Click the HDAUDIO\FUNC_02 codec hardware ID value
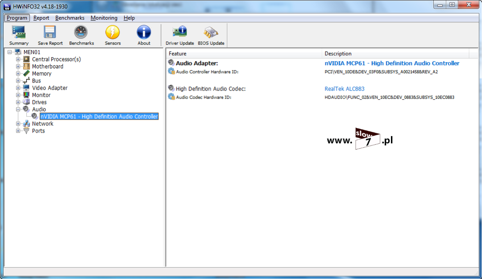Viewport: 482px width, 279px height. tap(390, 97)
